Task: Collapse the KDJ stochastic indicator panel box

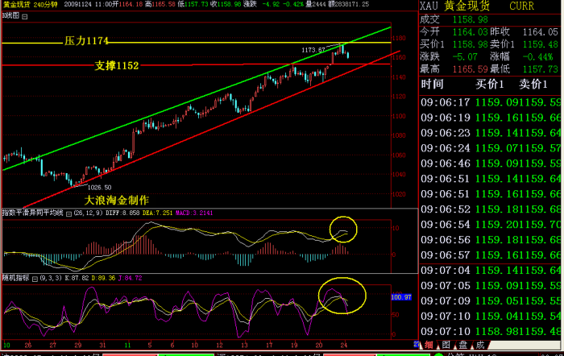Action: [35, 279]
